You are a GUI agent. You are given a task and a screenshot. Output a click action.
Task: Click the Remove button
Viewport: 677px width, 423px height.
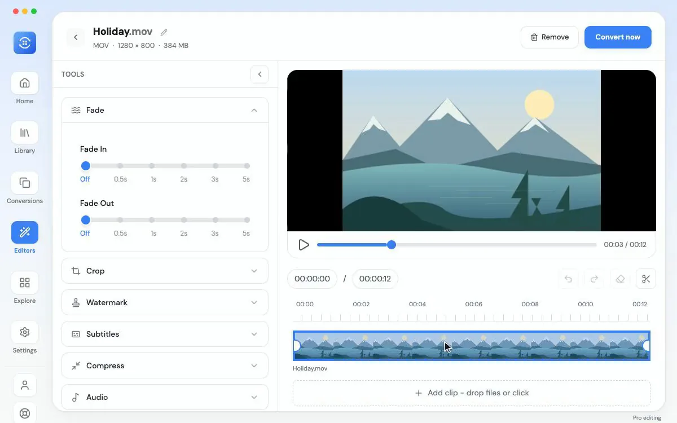click(549, 37)
